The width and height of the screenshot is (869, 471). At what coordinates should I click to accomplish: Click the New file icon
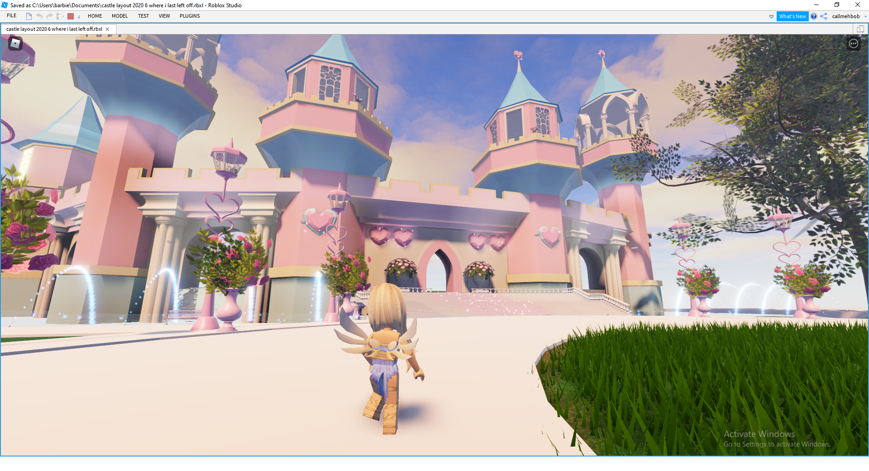tap(29, 16)
